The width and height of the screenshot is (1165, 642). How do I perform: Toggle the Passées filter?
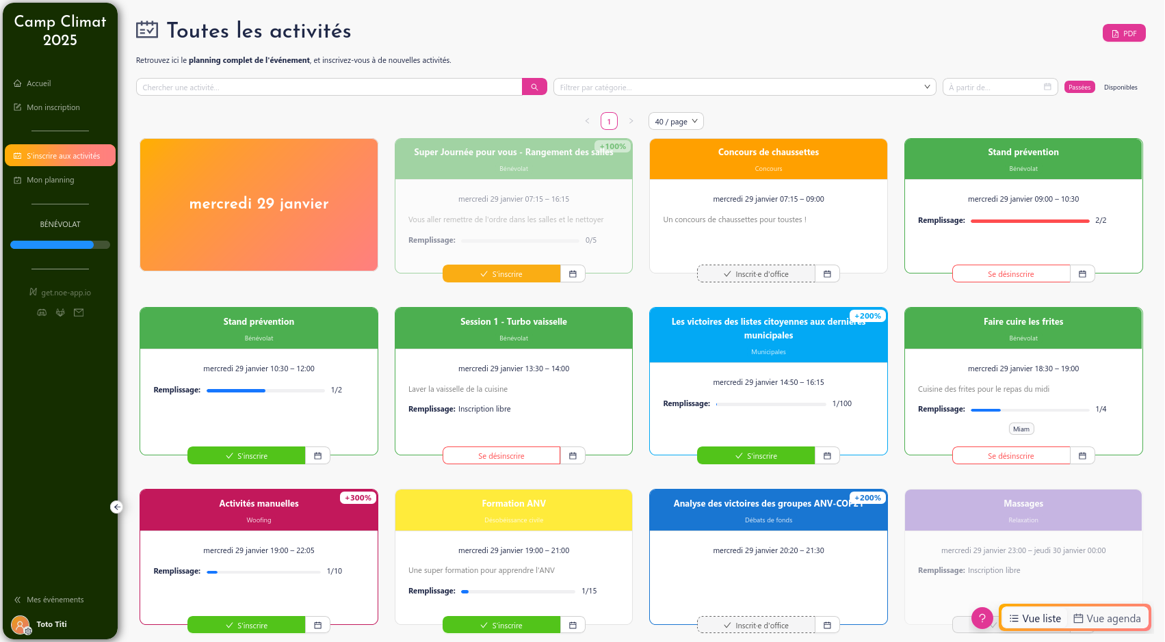pos(1079,87)
